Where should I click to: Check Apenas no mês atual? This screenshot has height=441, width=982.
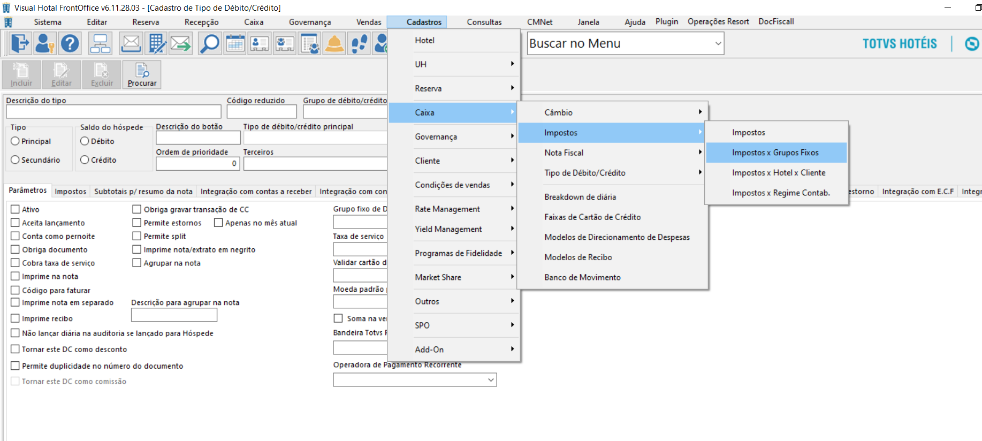tap(218, 223)
